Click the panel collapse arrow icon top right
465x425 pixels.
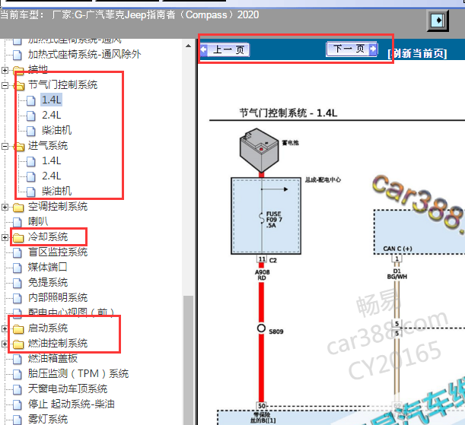click(438, 21)
